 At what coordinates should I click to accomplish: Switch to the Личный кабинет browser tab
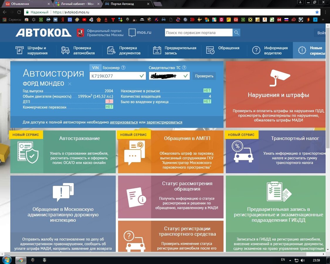pyautogui.click(x=77, y=4)
